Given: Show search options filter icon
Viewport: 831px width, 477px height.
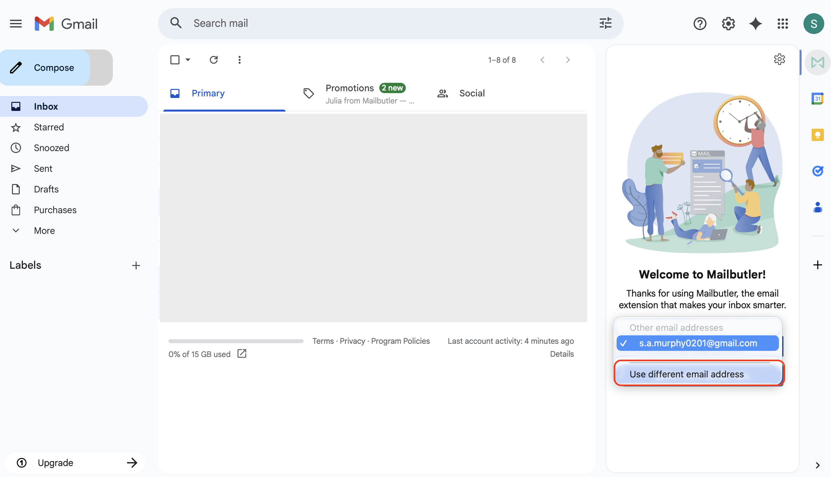Looking at the screenshot, I should pyautogui.click(x=605, y=23).
